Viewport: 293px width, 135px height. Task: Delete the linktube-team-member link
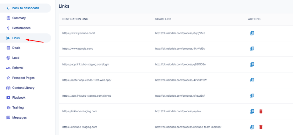(x=261, y=127)
